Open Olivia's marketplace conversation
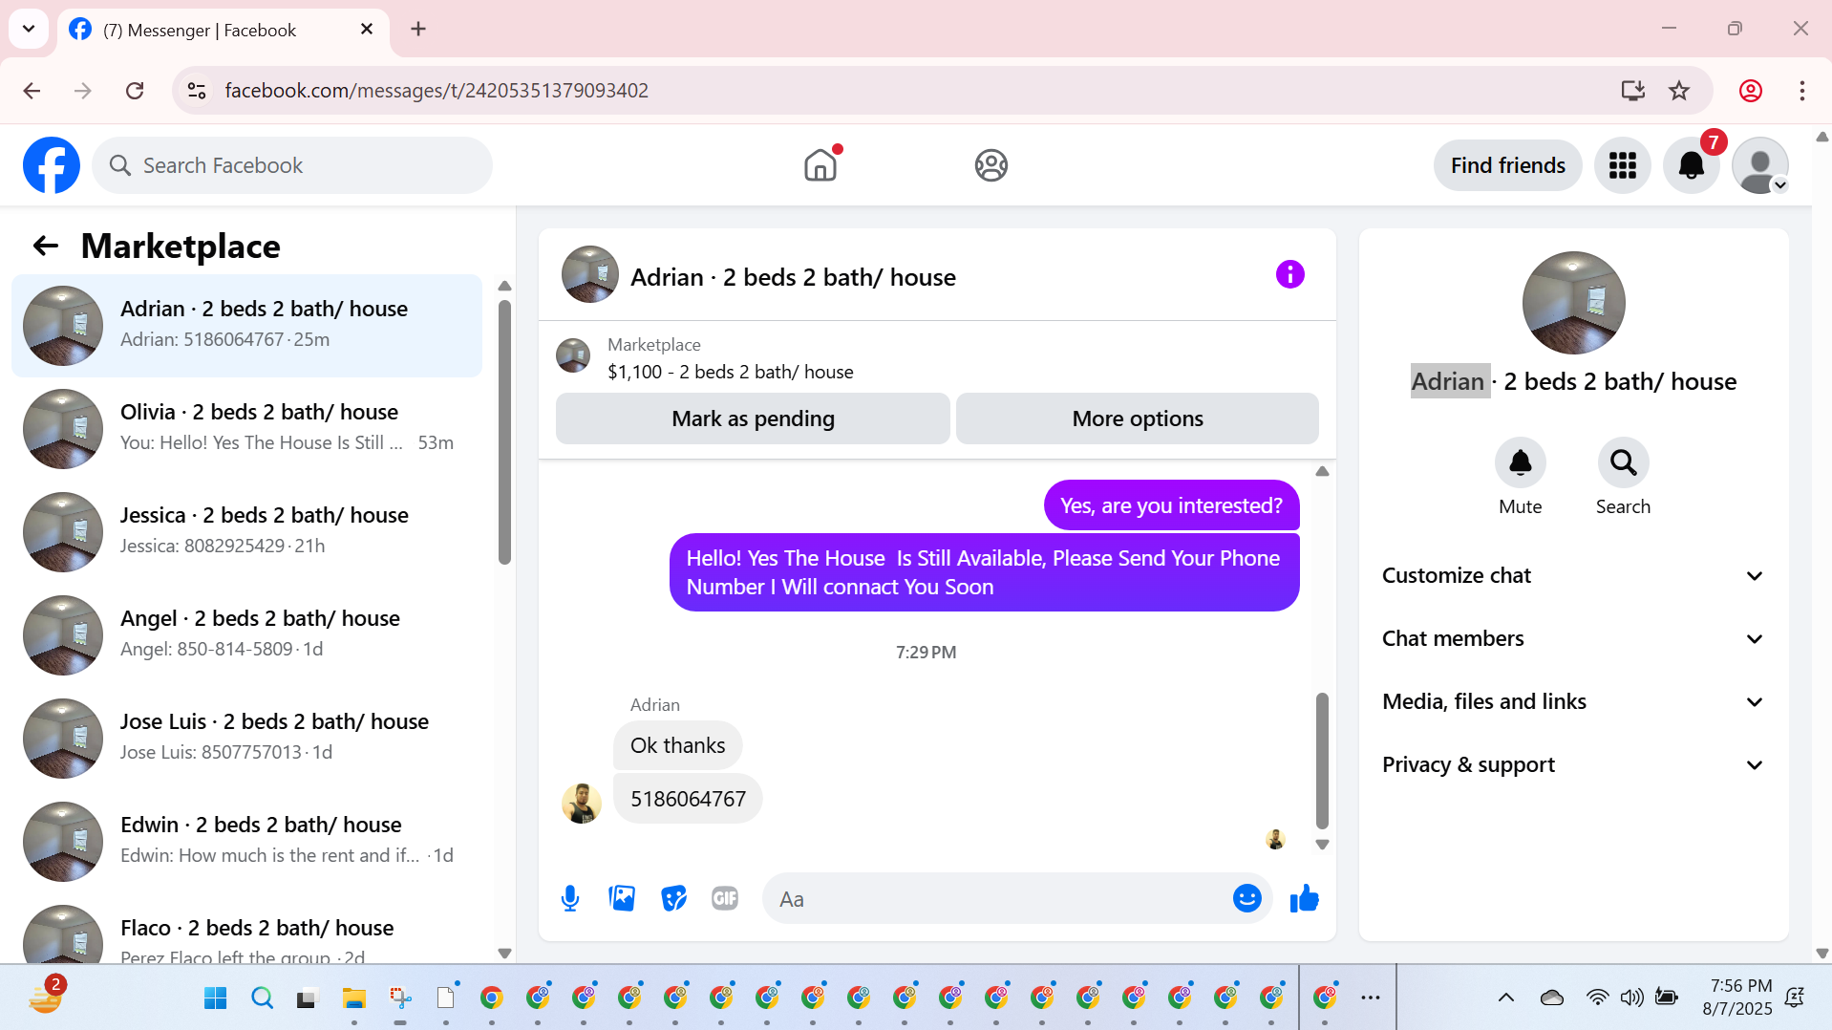The width and height of the screenshot is (1832, 1030). pos(247,429)
